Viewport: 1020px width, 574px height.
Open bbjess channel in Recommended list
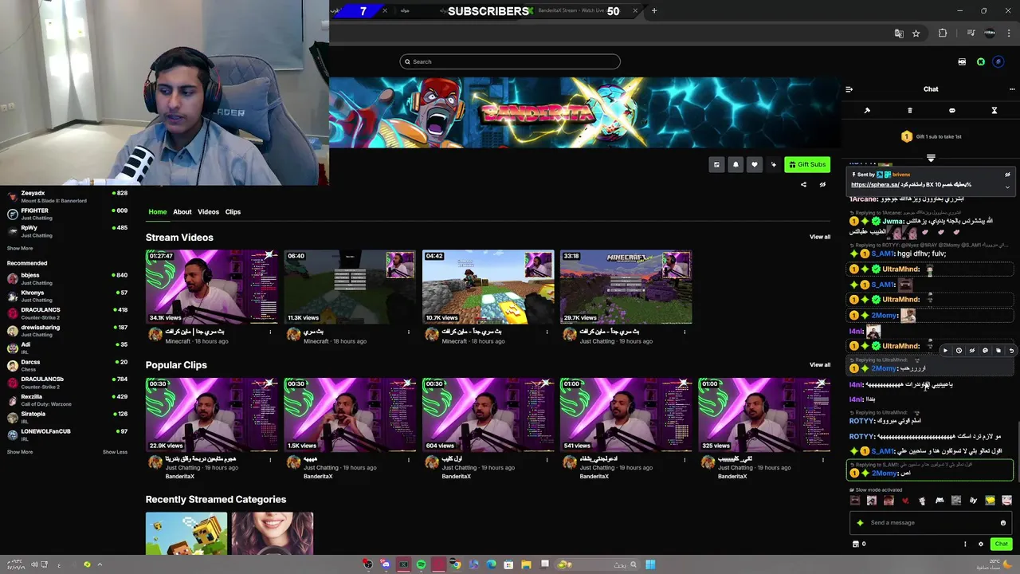coord(67,278)
